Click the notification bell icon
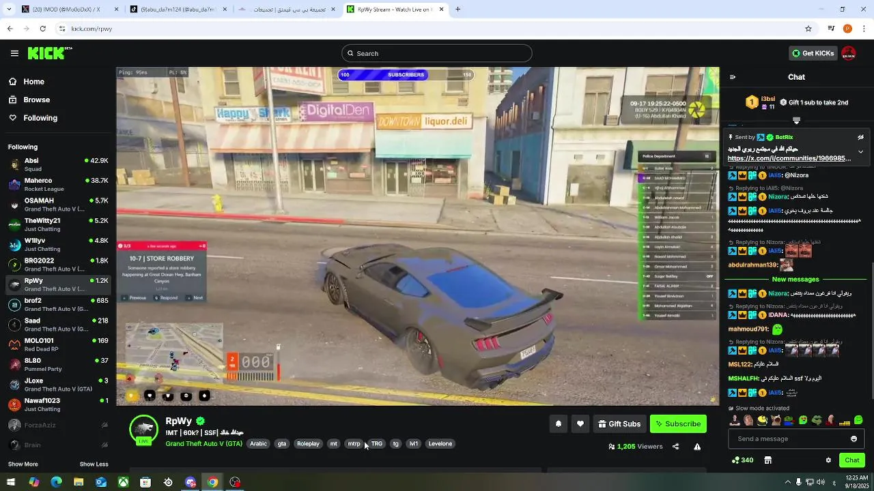Viewport: 874px width, 491px height. coord(559,423)
